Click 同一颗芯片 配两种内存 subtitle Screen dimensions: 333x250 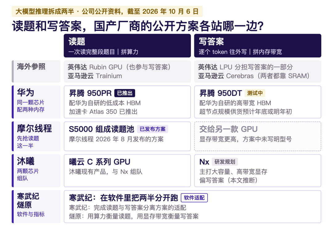point(31,106)
